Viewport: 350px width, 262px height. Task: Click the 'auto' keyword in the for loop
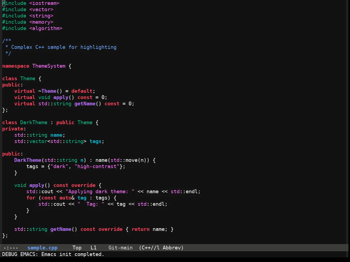click(65, 198)
